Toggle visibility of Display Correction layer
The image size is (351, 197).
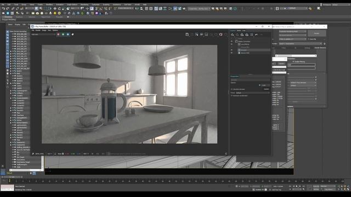[231, 42]
